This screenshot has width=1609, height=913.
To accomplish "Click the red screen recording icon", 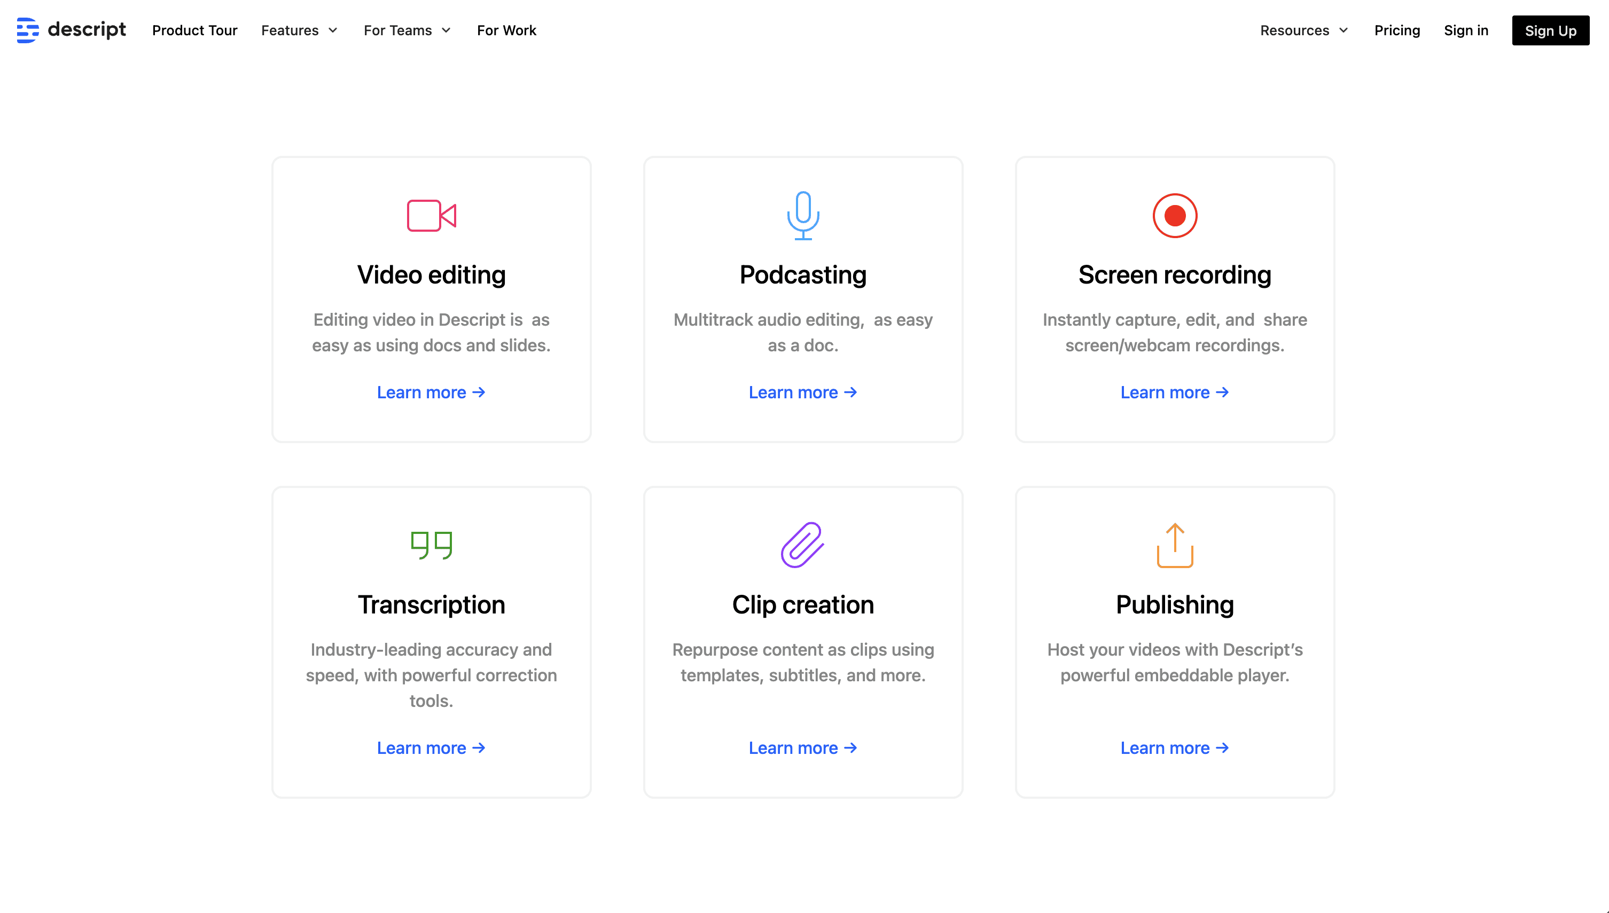I will pyautogui.click(x=1175, y=216).
